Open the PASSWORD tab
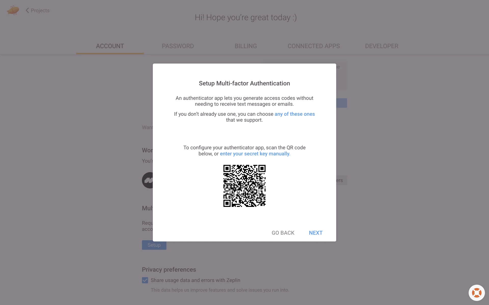 point(178,46)
